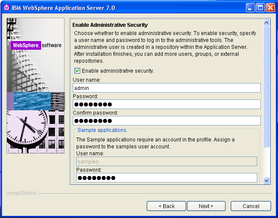The image size is (278, 218).
Task: Click the scrollbar down arrow
Action: coord(267,180)
